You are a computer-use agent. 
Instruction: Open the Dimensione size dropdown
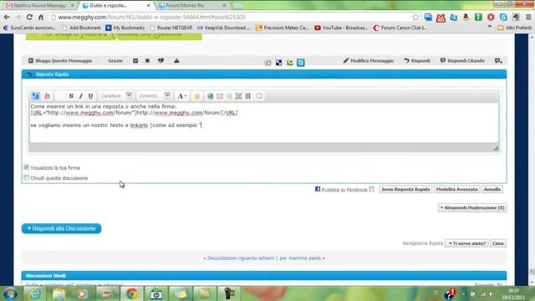[x=154, y=96]
